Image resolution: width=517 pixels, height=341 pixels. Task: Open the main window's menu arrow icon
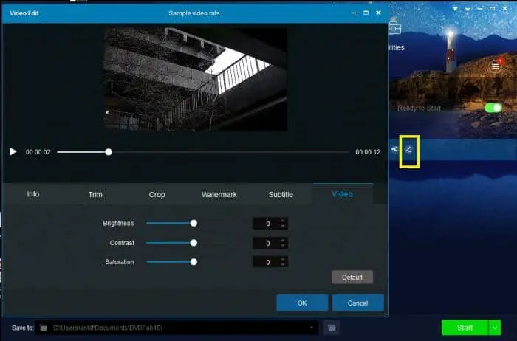[x=468, y=9]
